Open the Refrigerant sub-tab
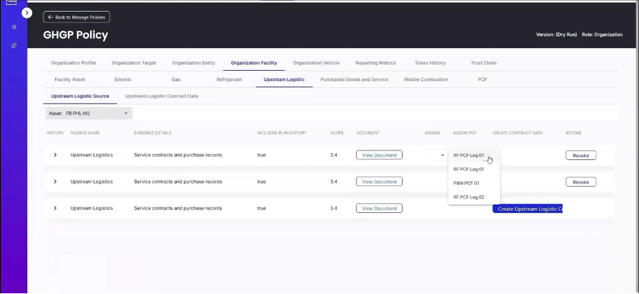Viewport: 639px width, 294px height. 229,80
